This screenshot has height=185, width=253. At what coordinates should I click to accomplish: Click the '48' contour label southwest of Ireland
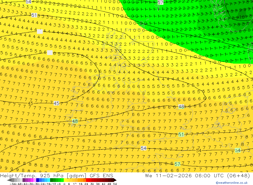75,121
